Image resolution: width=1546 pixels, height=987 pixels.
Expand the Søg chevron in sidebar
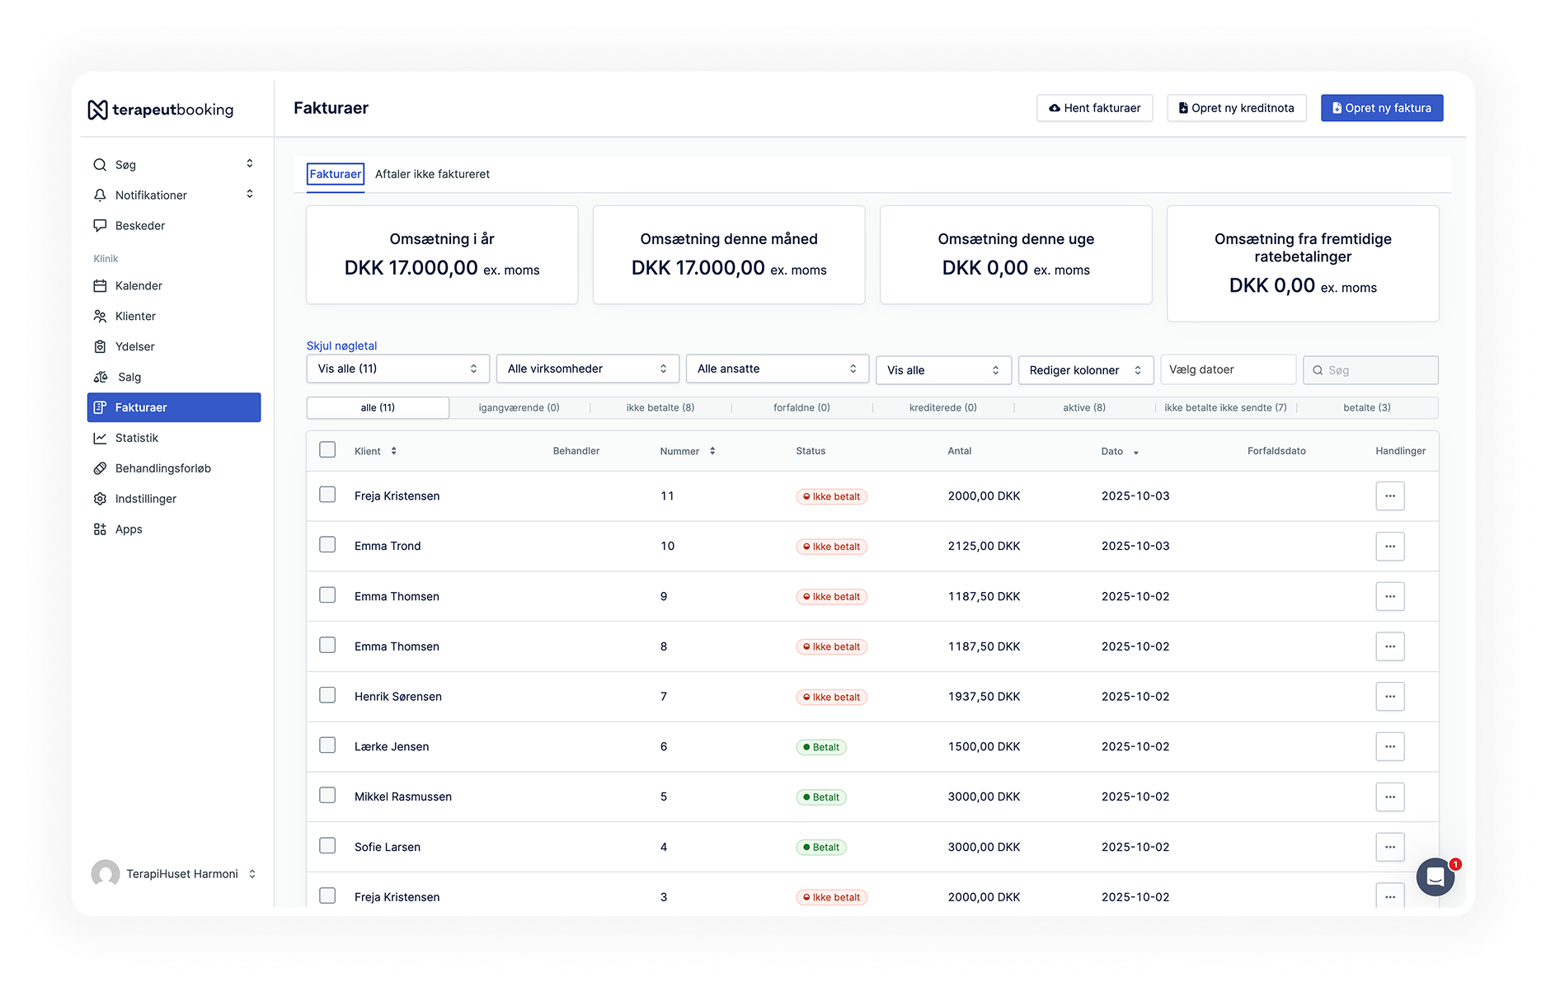[x=250, y=164]
